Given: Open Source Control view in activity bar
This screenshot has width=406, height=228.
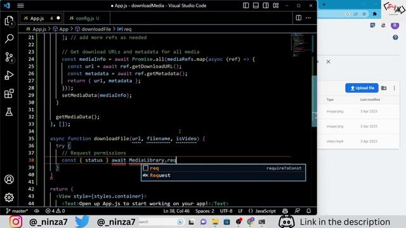Looking at the screenshot, I should click(x=9, y=57).
